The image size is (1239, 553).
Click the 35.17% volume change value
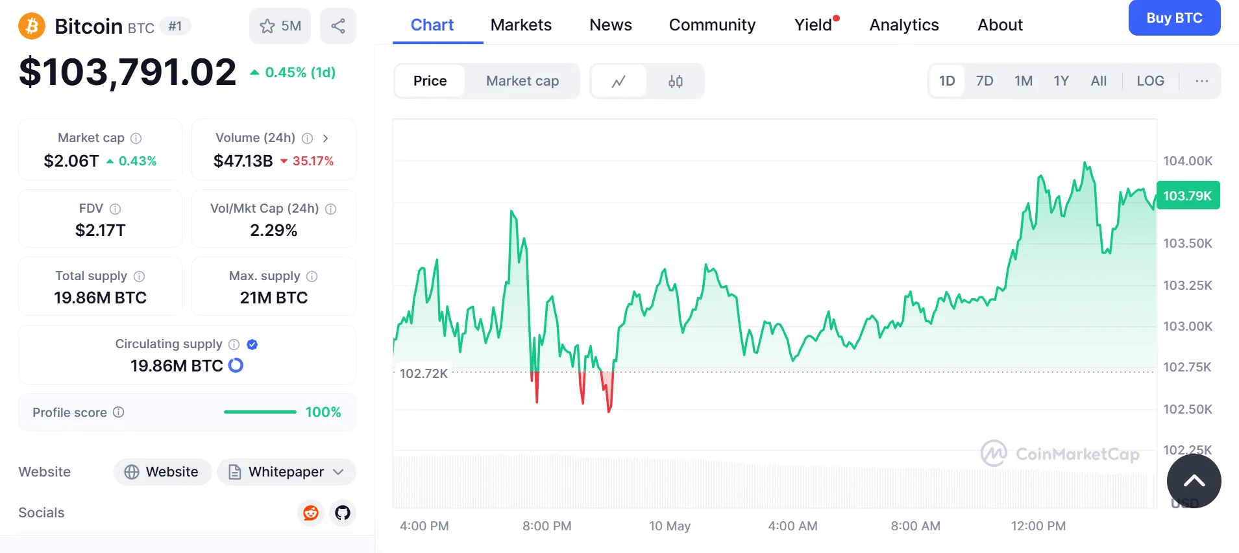[x=313, y=161]
